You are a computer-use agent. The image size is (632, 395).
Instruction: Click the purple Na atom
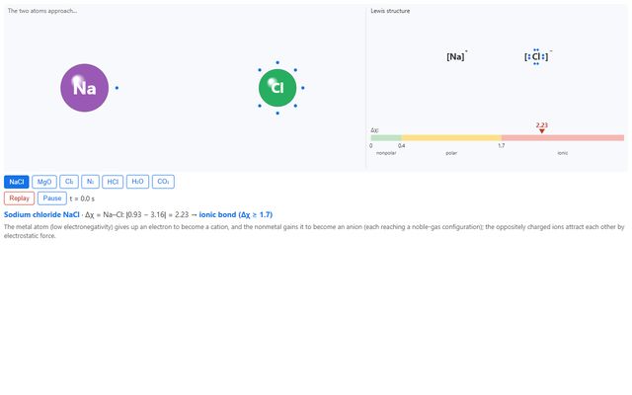click(85, 88)
